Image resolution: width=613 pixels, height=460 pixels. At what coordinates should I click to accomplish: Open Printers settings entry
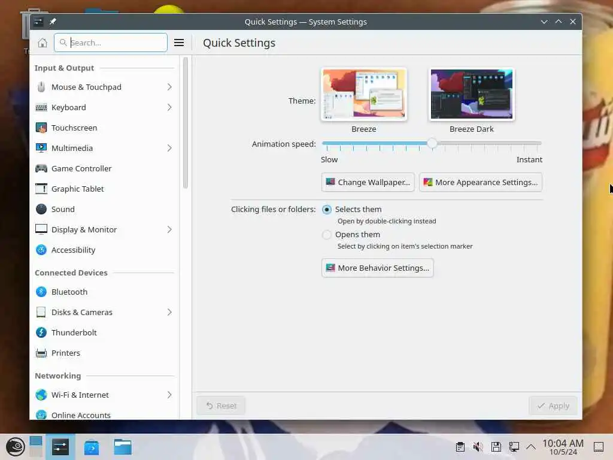point(104,353)
